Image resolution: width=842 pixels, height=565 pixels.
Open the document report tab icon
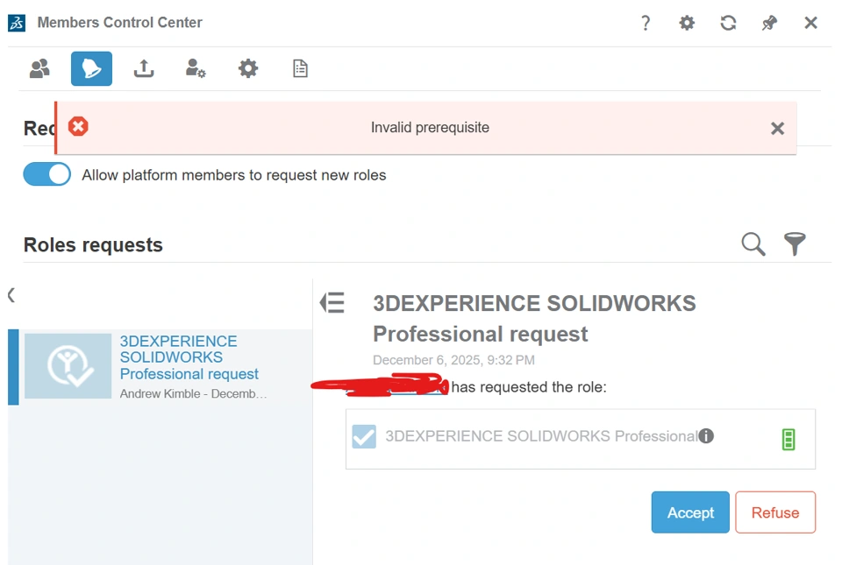click(x=300, y=68)
